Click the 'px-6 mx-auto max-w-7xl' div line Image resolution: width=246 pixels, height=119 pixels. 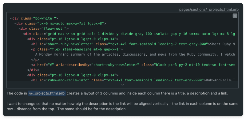pos(60,24)
